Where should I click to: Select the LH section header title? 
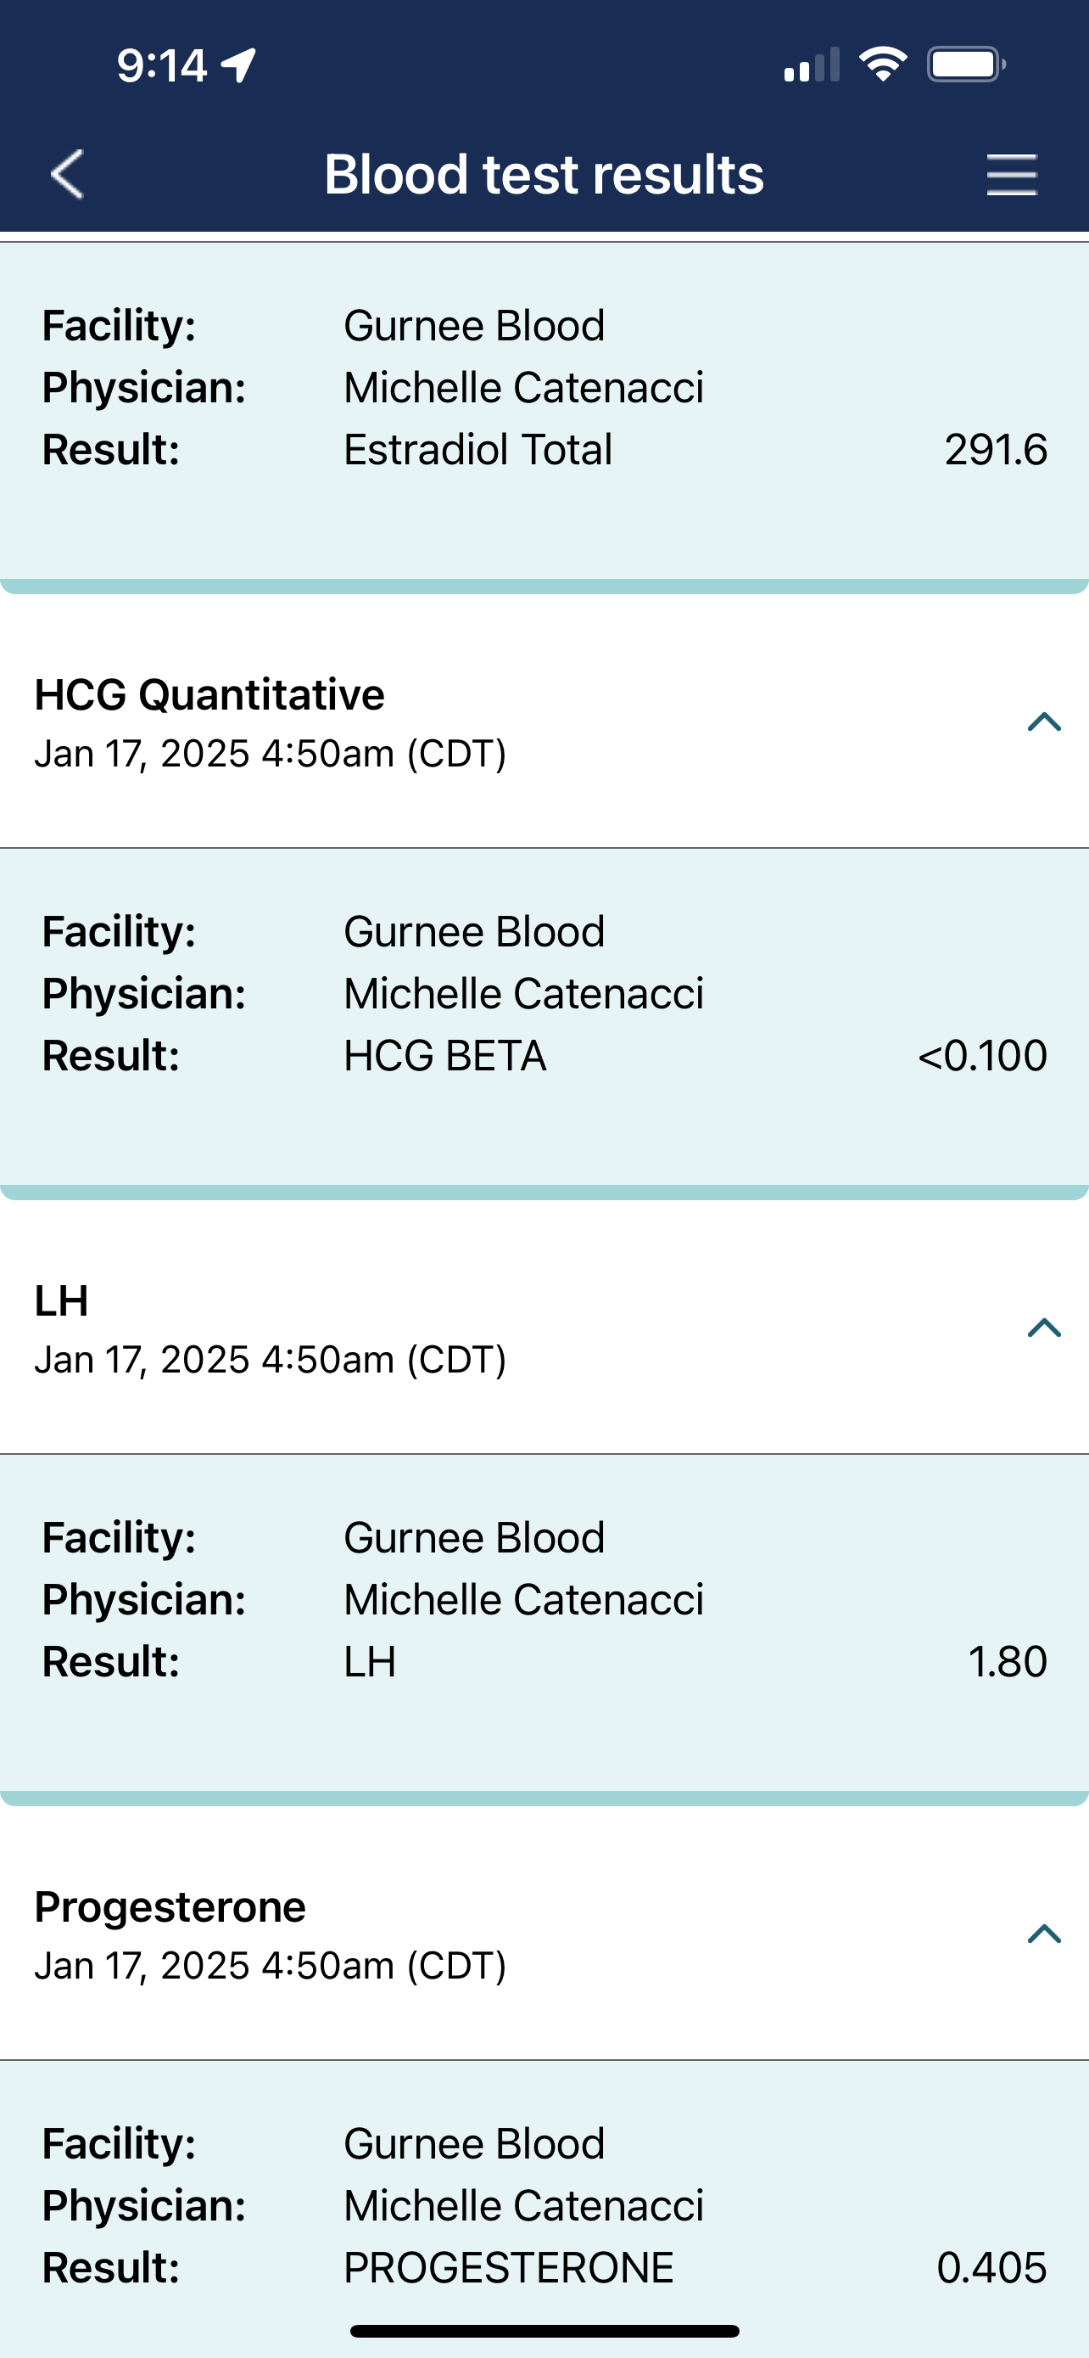tap(61, 1300)
